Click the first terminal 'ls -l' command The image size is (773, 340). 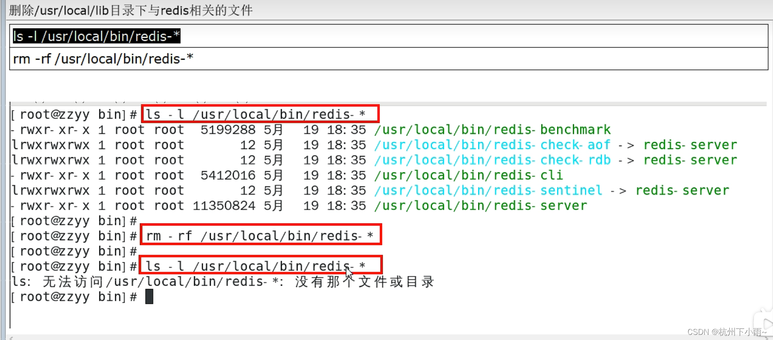256,114
